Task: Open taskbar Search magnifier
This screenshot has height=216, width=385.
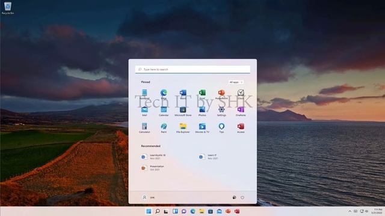Action: 158,211
